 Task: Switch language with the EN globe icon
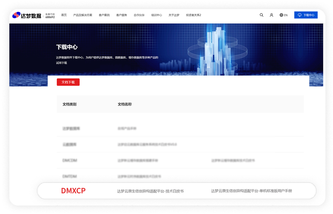284,15
